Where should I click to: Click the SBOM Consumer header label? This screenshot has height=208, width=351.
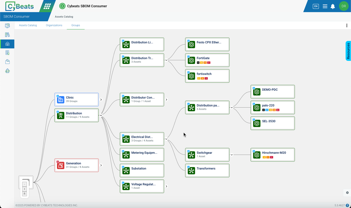coord(16,17)
